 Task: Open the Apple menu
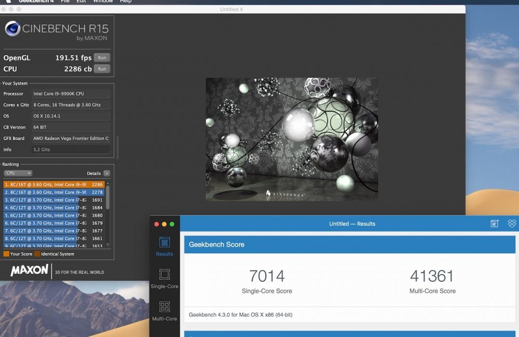coord(9,2)
